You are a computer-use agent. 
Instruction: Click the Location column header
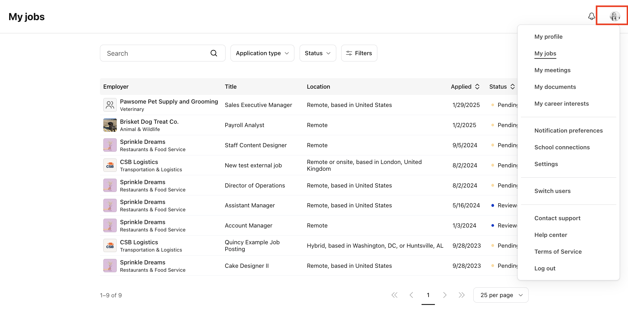coord(318,87)
